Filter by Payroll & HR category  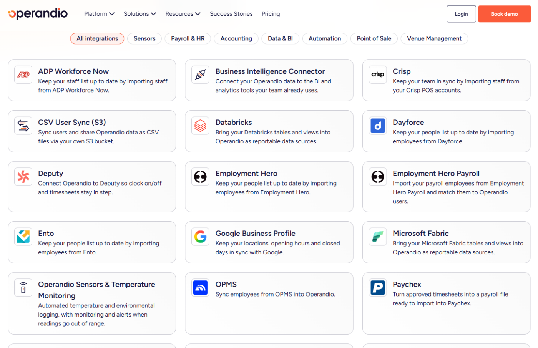coord(188,38)
